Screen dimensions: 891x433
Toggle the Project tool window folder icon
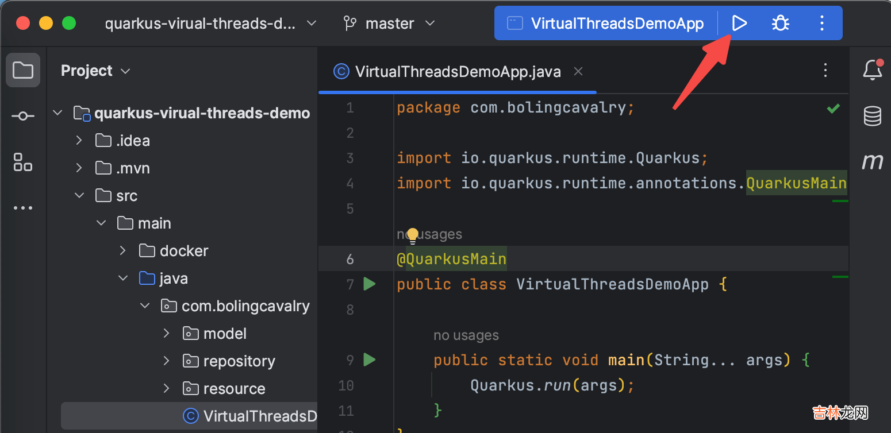(23, 70)
